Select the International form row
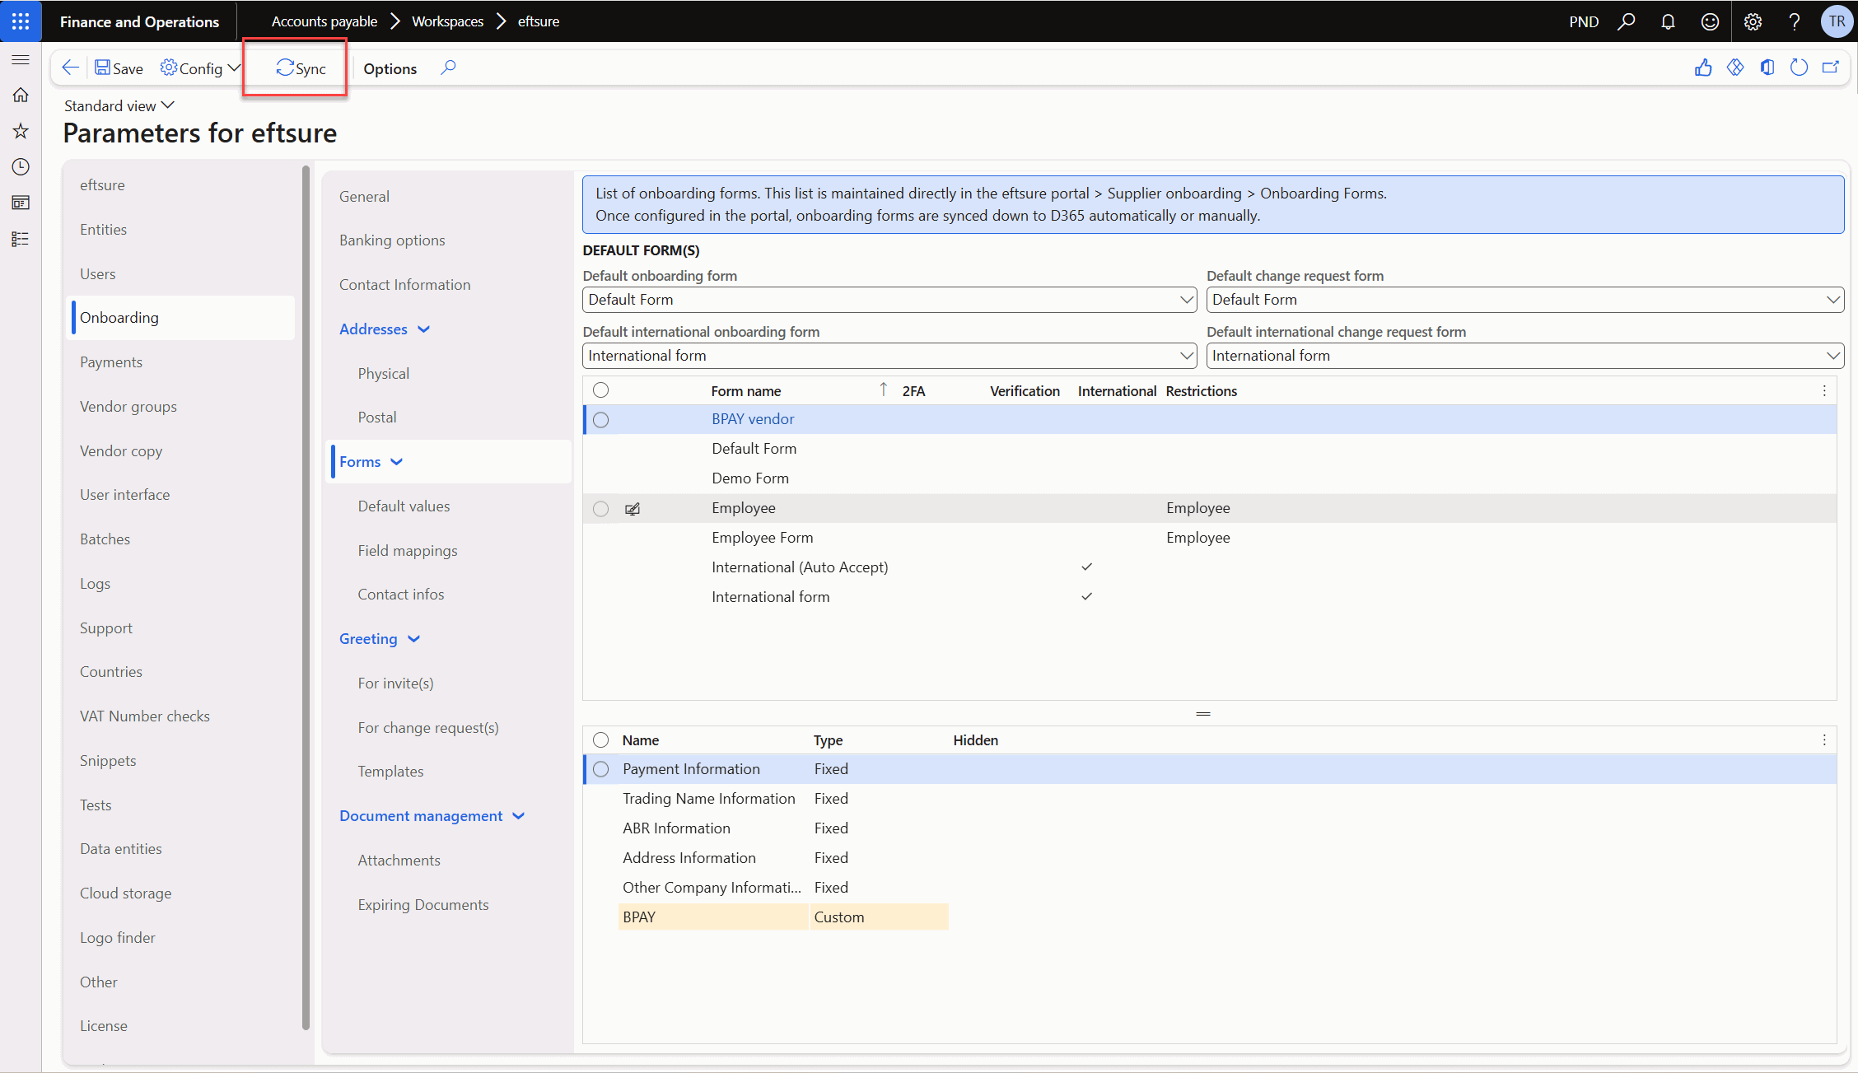The width and height of the screenshot is (1858, 1073). 1210,597
